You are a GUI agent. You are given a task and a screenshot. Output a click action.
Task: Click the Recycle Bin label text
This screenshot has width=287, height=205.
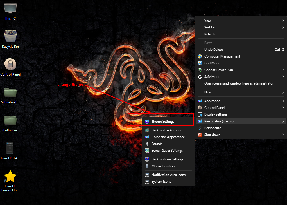(x=10, y=47)
